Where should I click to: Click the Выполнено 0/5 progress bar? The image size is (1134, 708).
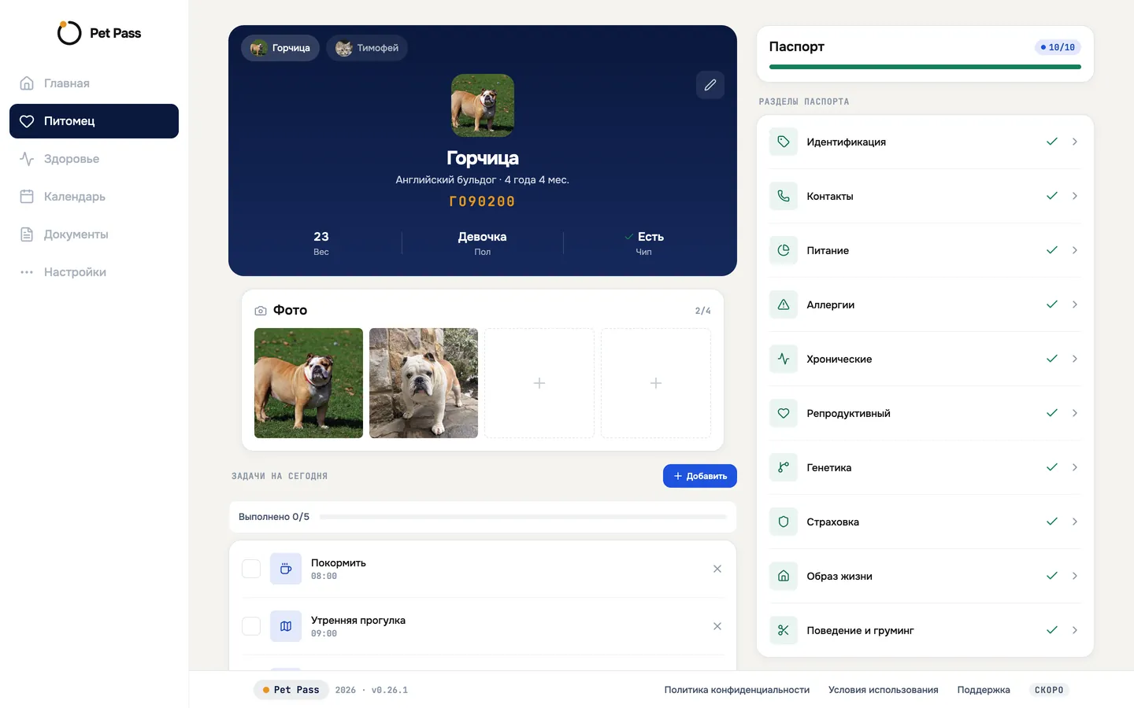[x=523, y=517]
